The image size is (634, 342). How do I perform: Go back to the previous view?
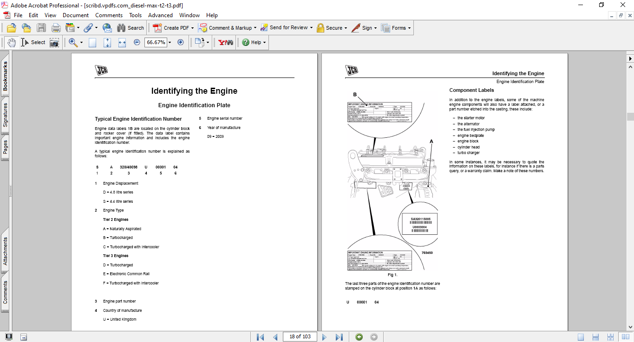coord(359,337)
